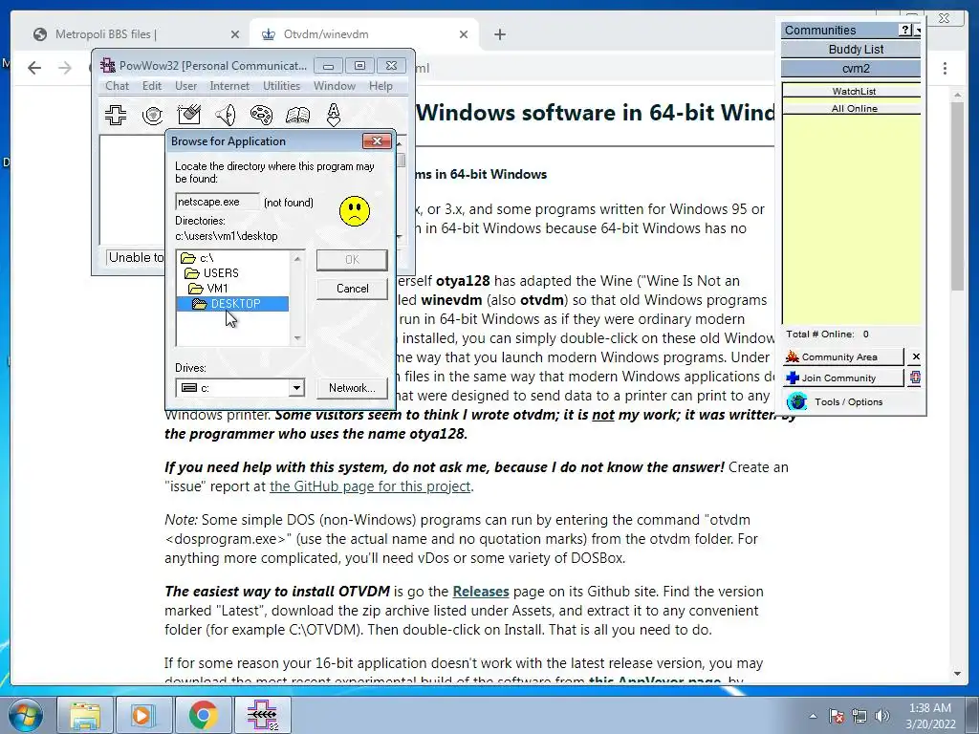Open the Help menu in PowWow32
979x734 pixels.
381,85
